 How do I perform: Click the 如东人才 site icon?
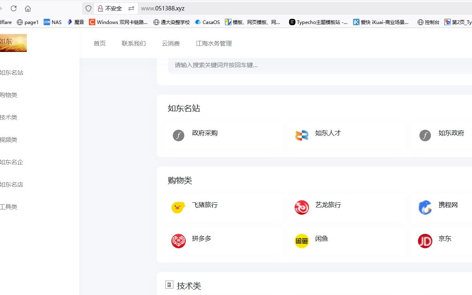[301, 136]
